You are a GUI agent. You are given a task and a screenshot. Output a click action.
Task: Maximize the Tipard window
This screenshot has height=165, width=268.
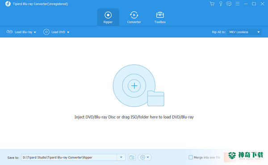254,4
